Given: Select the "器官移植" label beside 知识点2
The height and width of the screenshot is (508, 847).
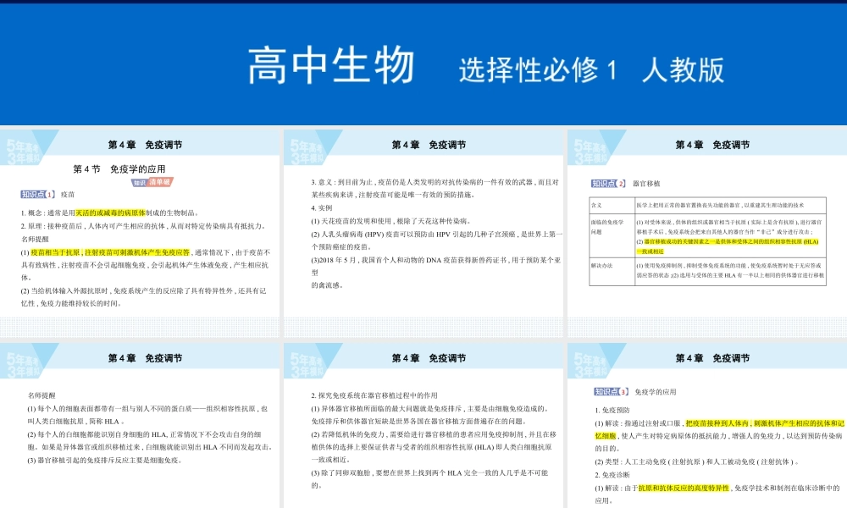Looking at the screenshot, I should 646,184.
